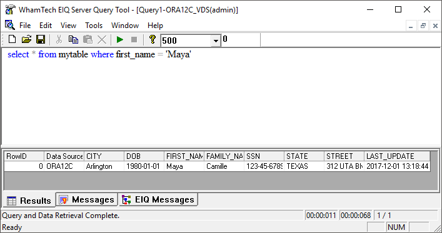Screen dimensions: 442x233
Task: Click the field showing 0 in the toolbar
Action: point(241,40)
